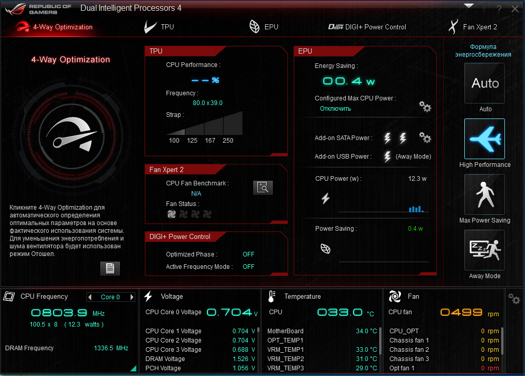Click the CPU Power lightning icon

325,198
